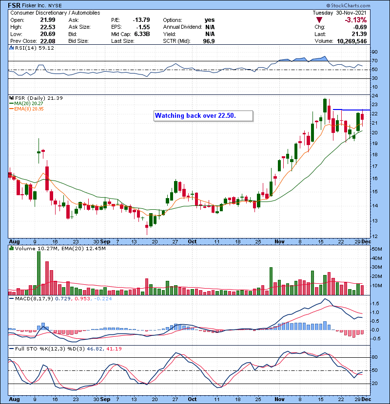
Task: Click the MACD legend line marker
Action: pos(12,298)
